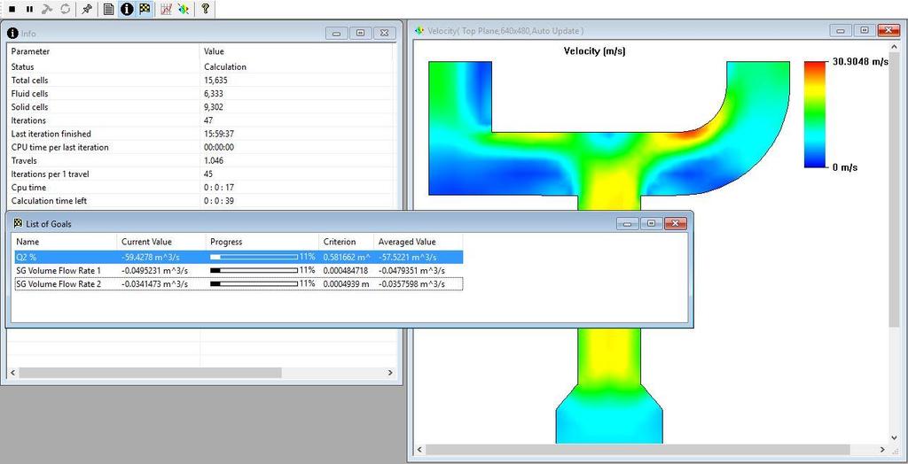908x464 pixels.
Task: Click the Iterations value 47
Action: pos(208,120)
